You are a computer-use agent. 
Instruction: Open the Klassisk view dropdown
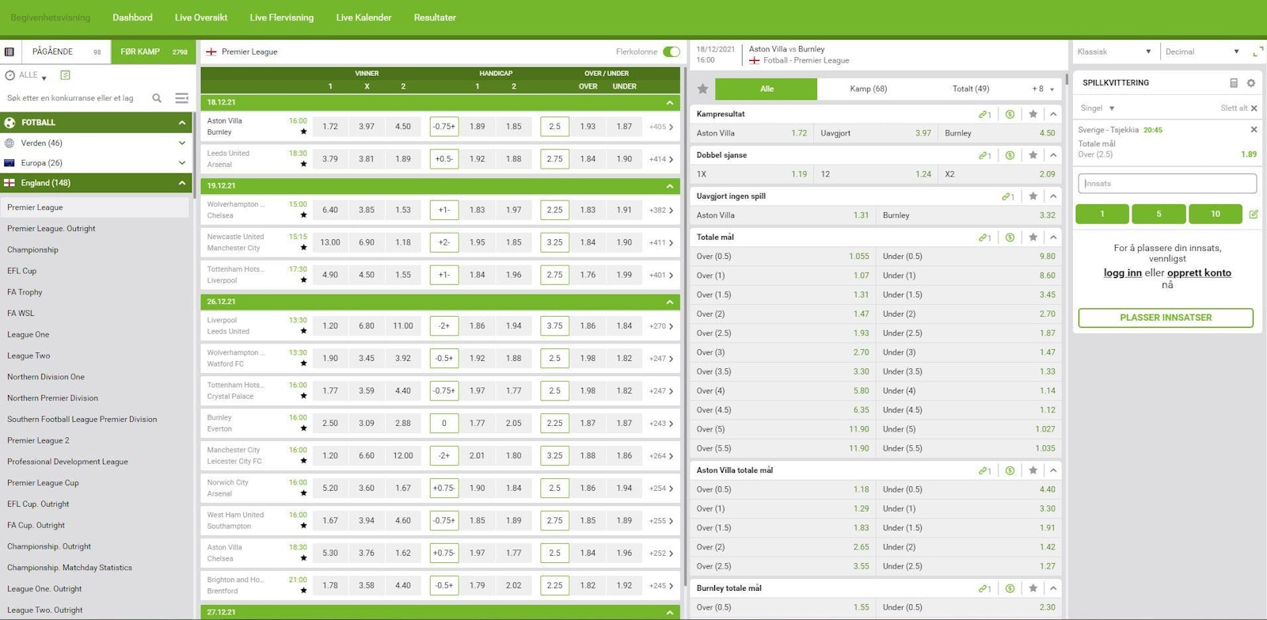pyautogui.click(x=1113, y=52)
